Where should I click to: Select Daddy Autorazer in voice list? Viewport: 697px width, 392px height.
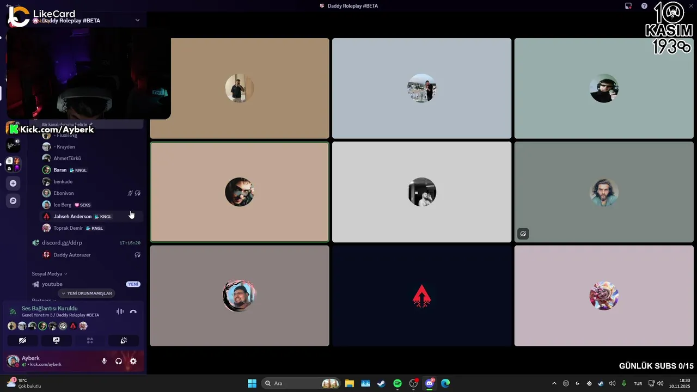(x=91, y=255)
